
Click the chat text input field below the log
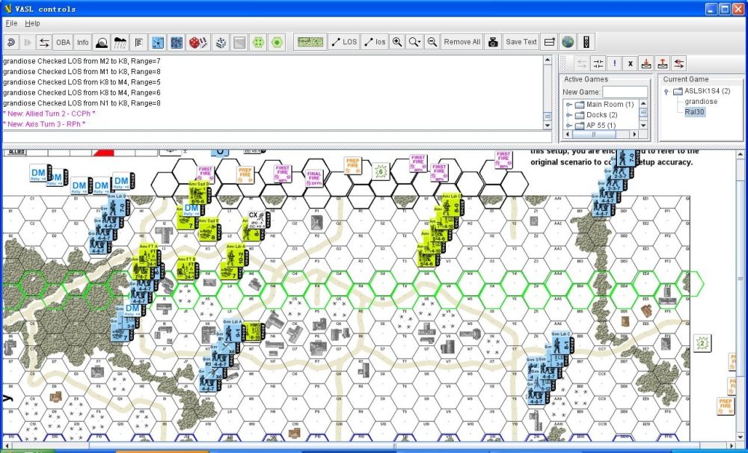click(x=277, y=137)
